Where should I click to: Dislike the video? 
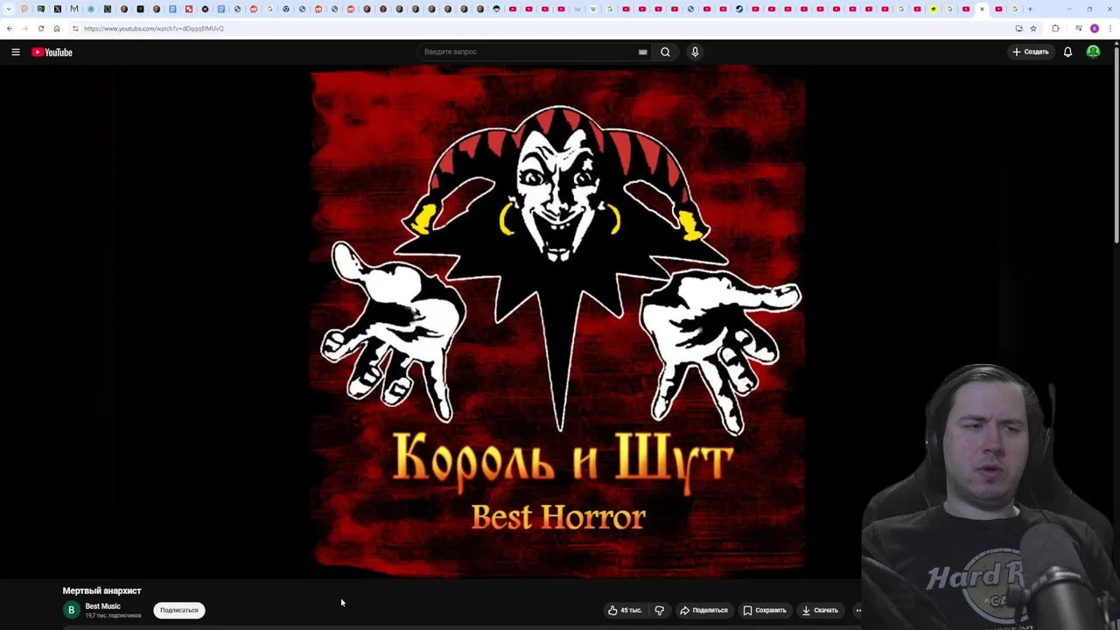click(x=660, y=610)
